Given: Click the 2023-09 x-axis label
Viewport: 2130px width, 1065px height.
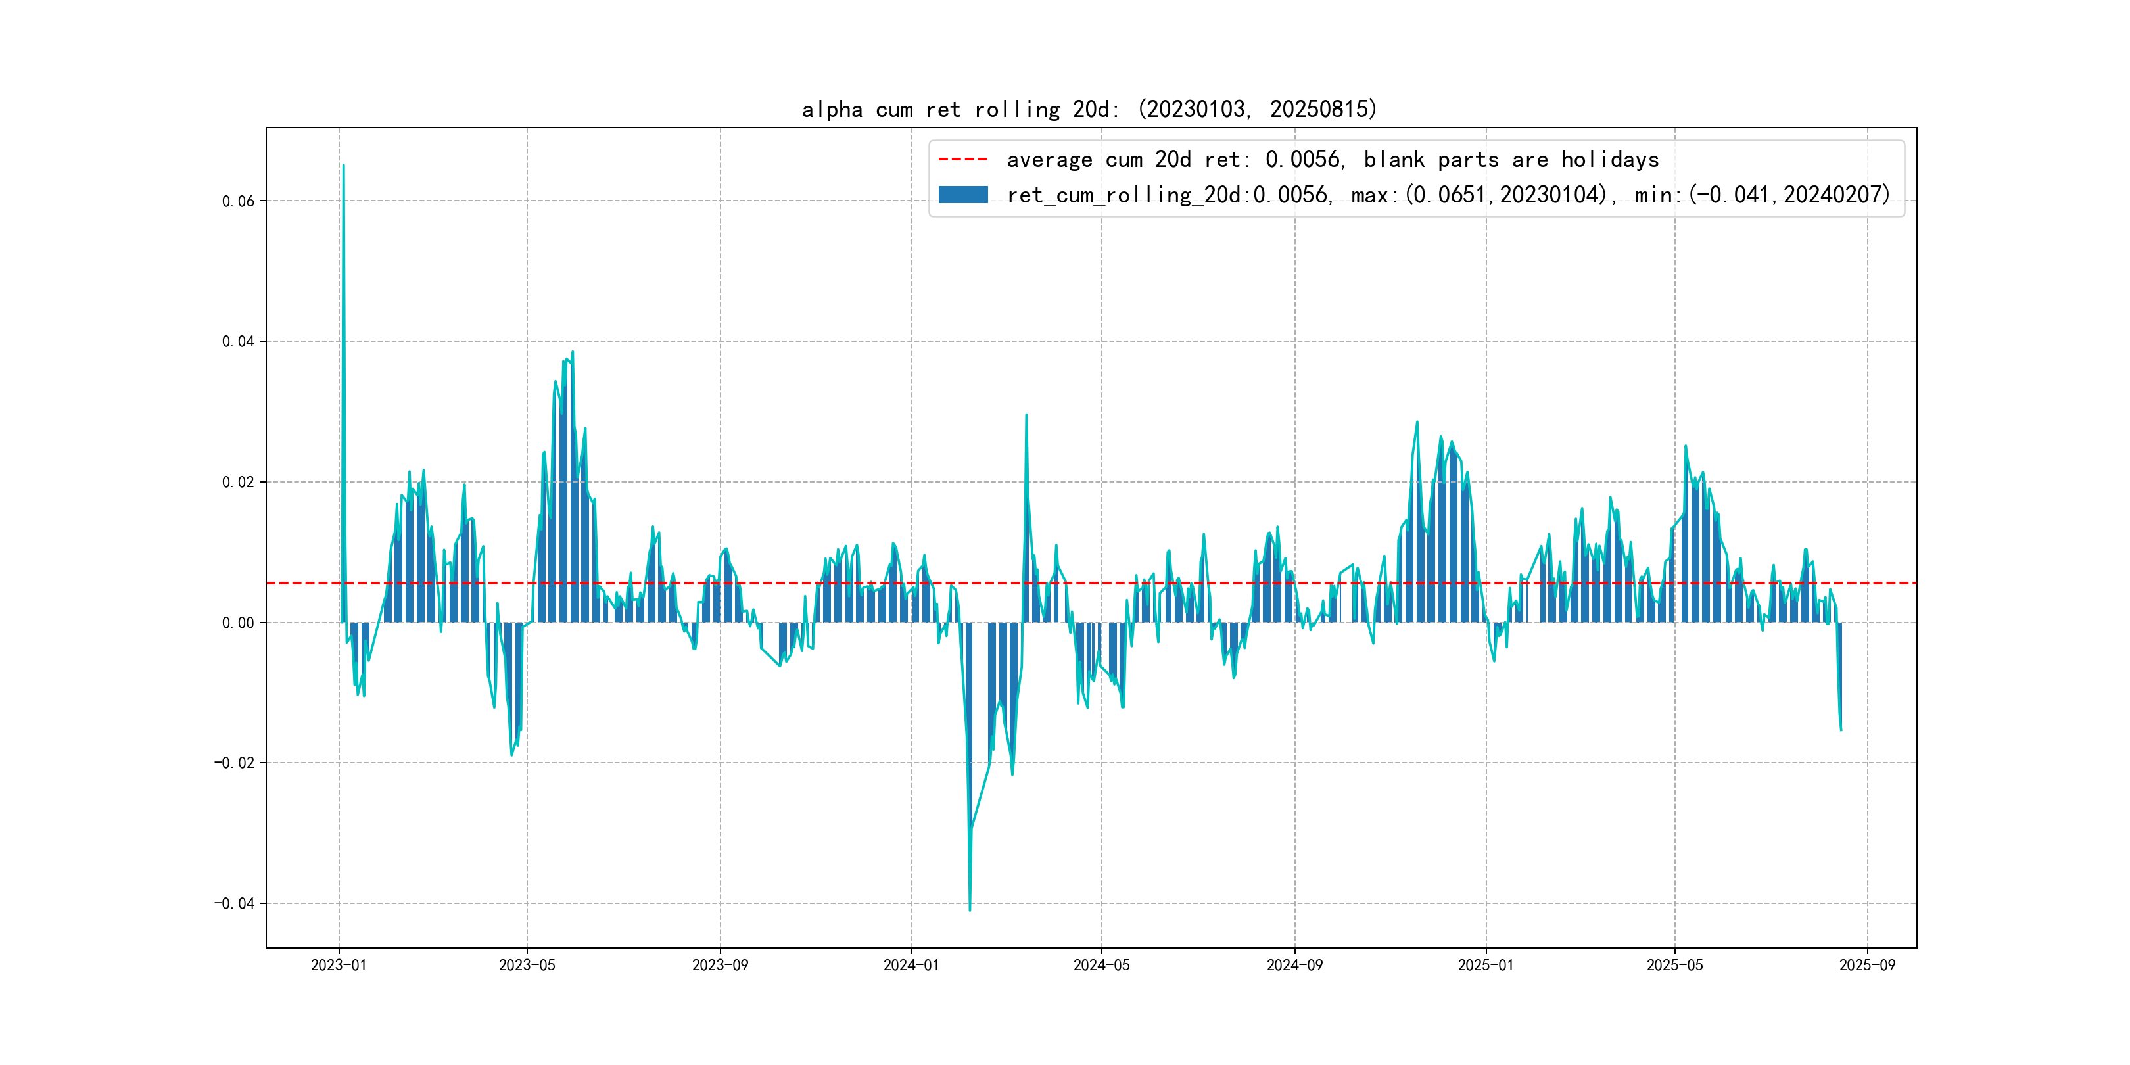Looking at the screenshot, I should tap(719, 965).
